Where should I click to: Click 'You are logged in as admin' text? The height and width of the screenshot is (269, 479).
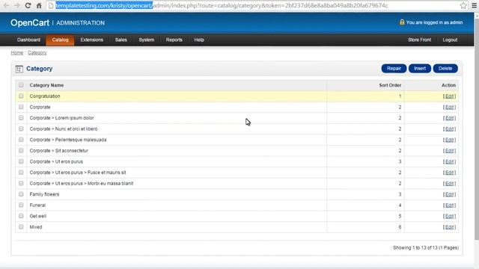point(434,22)
